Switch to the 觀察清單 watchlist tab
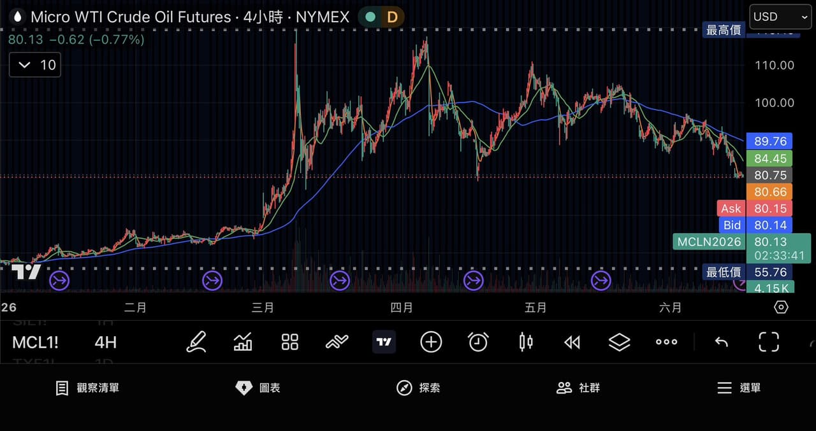Viewport: 816px width, 431px height. pyautogui.click(x=87, y=388)
